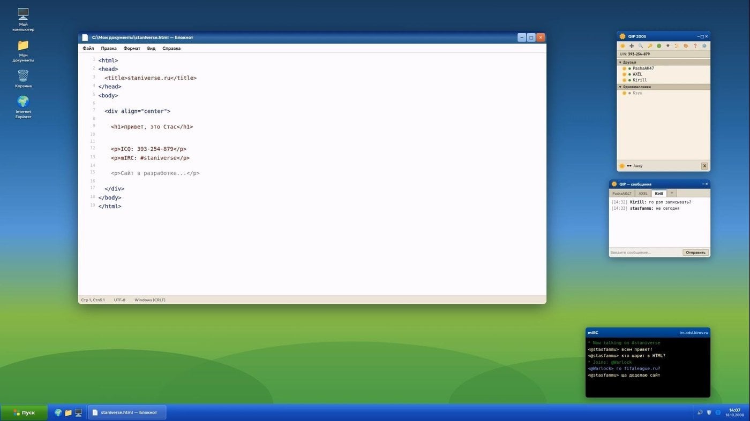Click the magnifier search icon in QIP toolbar
750x421 pixels.
(x=640, y=46)
